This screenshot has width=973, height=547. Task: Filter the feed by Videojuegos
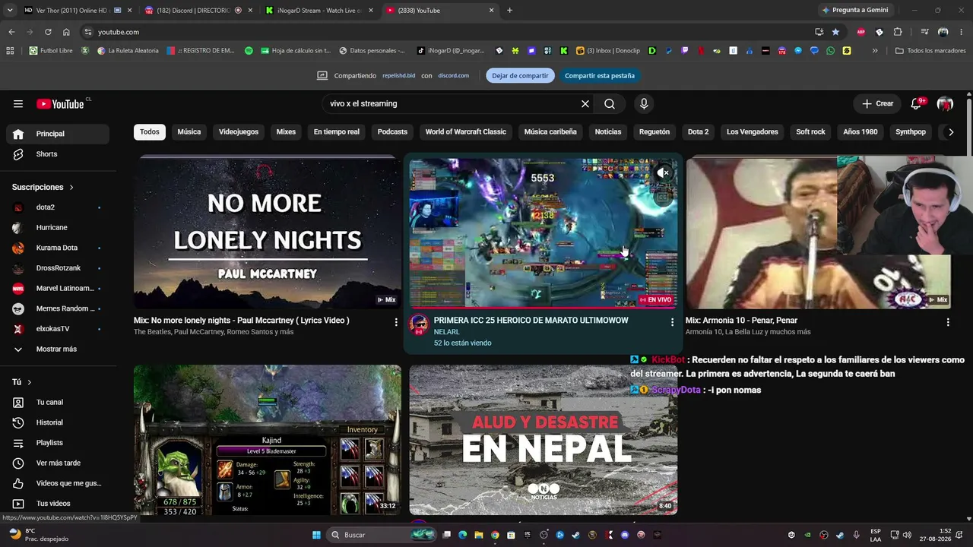coord(239,132)
